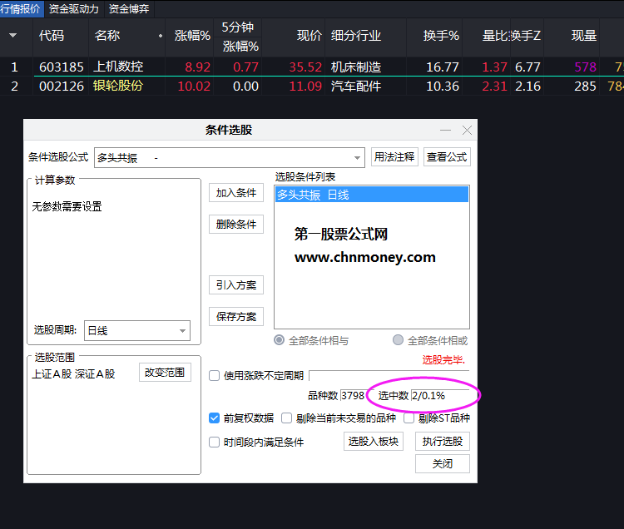
Task: Select 全部条件相与 radio button
Action: [280, 340]
